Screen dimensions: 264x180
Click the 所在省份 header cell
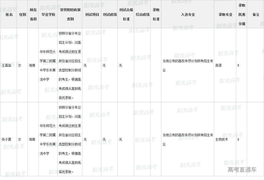(x=33, y=14)
